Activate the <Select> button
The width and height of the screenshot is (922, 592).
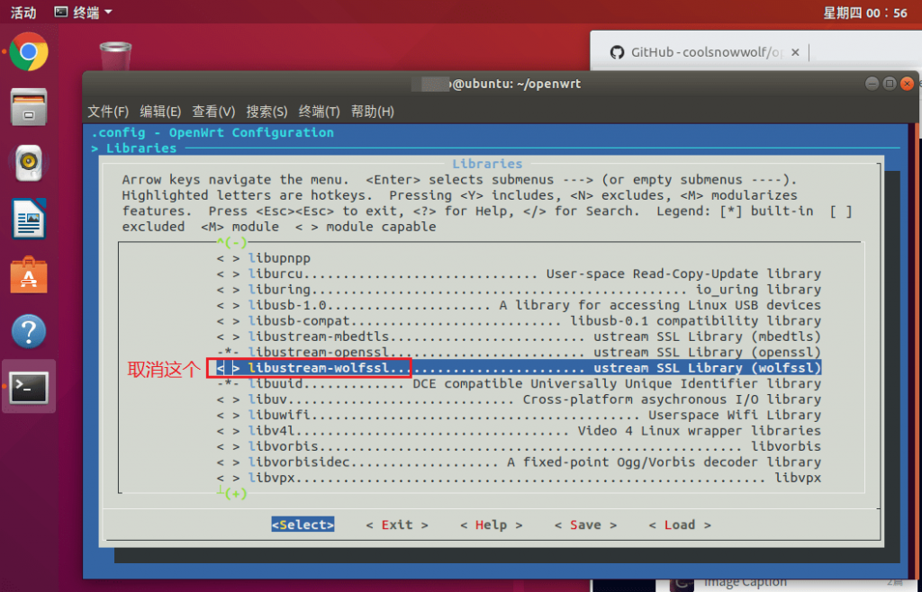pos(303,525)
